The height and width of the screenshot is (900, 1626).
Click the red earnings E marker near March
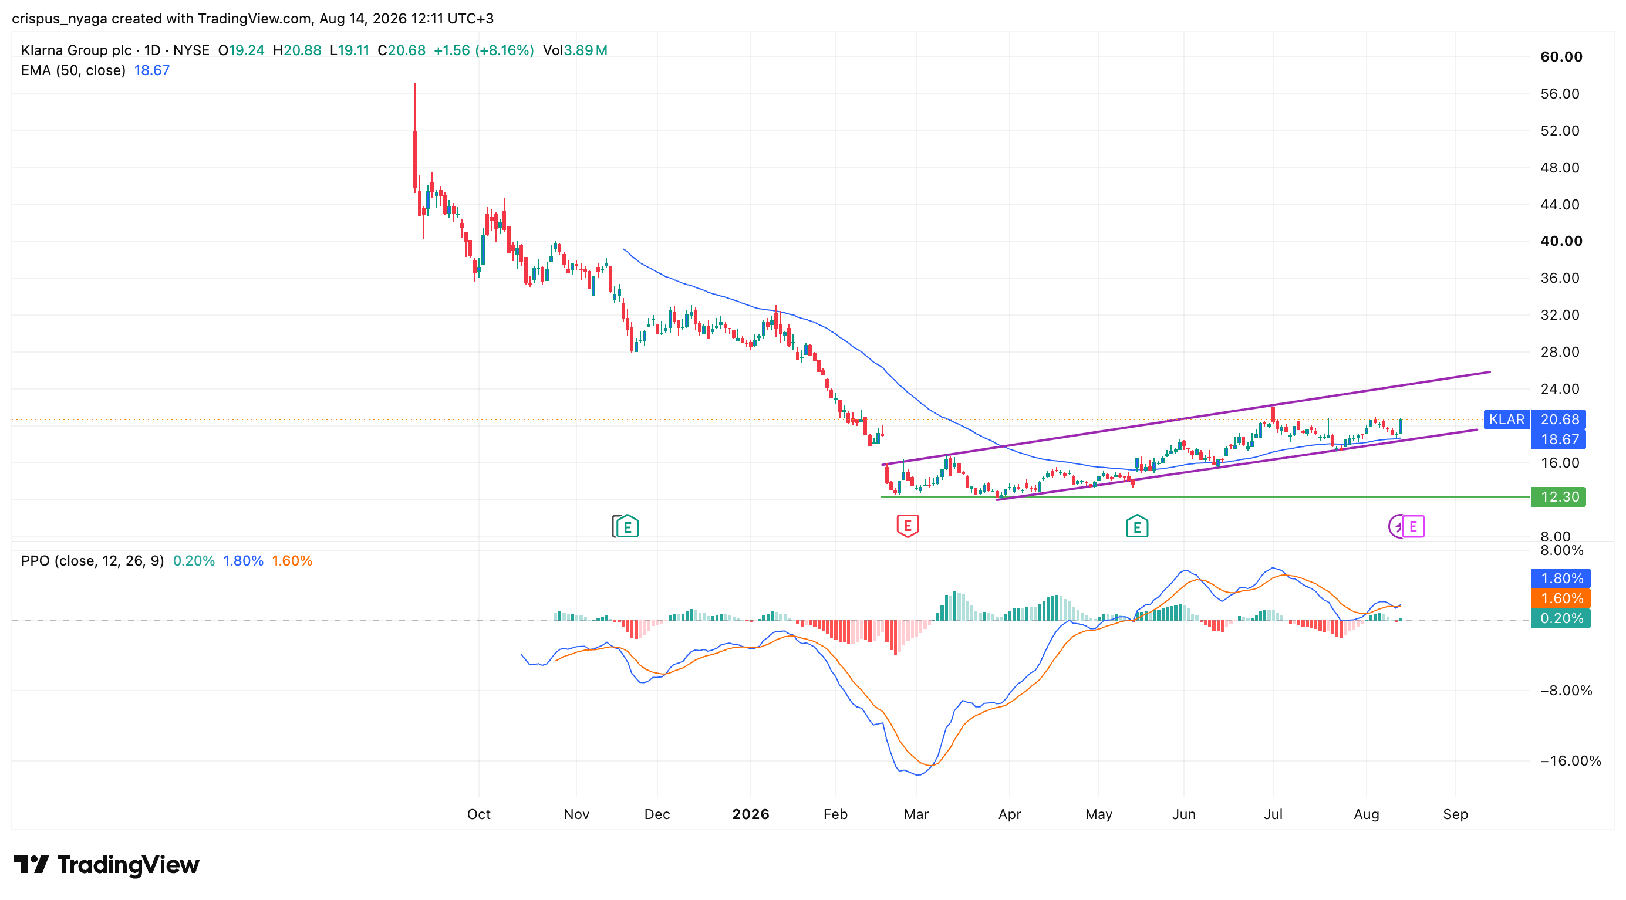coord(908,526)
